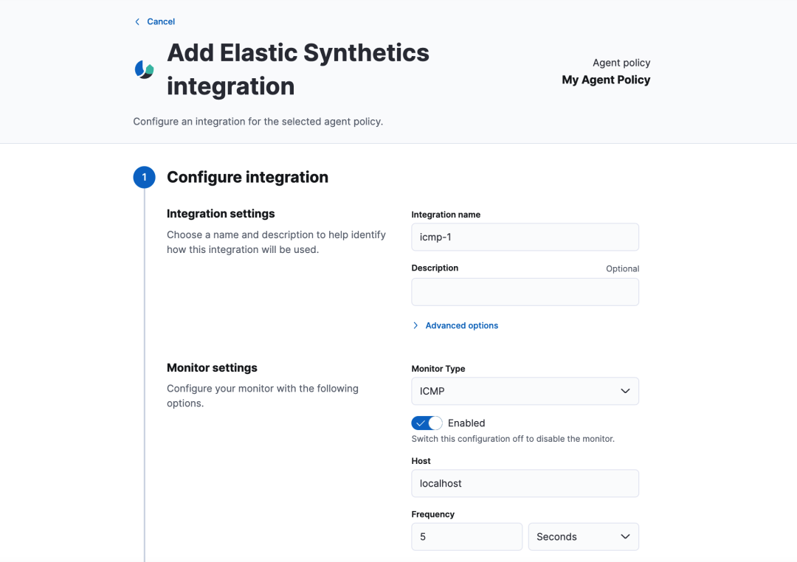
Task: Click the Cancel link
Action: click(x=161, y=22)
